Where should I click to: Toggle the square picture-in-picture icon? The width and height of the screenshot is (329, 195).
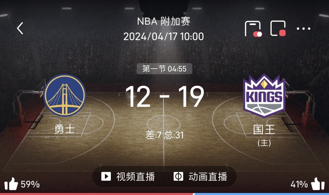click(278, 28)
